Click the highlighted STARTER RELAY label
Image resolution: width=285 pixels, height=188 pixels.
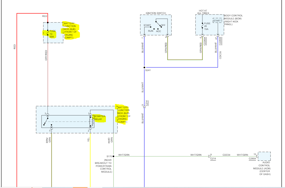[x=100, y=118]
